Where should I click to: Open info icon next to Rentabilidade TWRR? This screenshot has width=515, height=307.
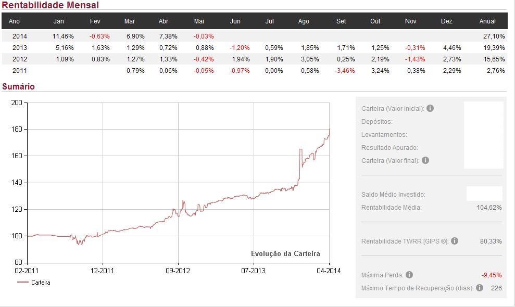455,241
